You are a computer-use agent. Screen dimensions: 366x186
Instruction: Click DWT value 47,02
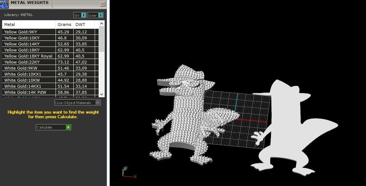pyautogui.click(x=81, y=62)
